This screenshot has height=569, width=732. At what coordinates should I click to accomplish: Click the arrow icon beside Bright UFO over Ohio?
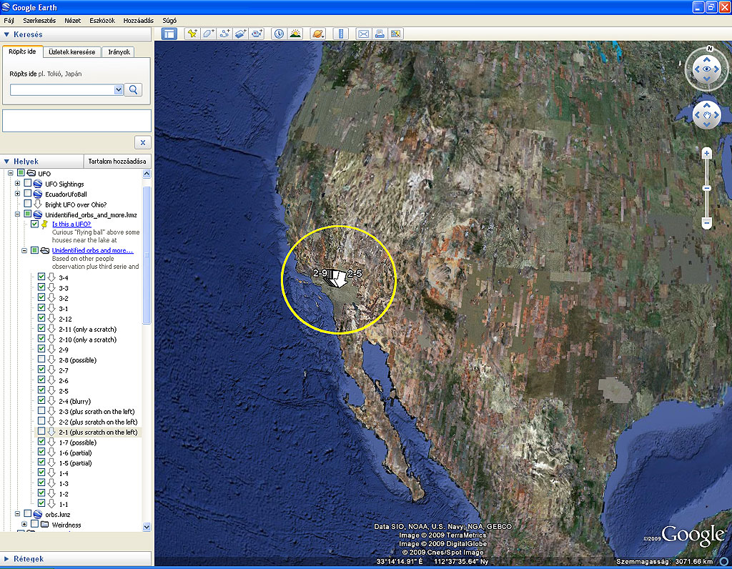[x=38, y=204]
